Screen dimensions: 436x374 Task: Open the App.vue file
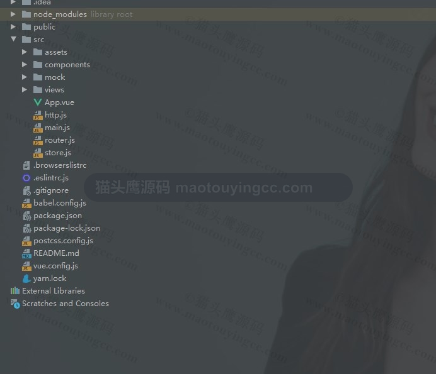(x=59, y=102)
